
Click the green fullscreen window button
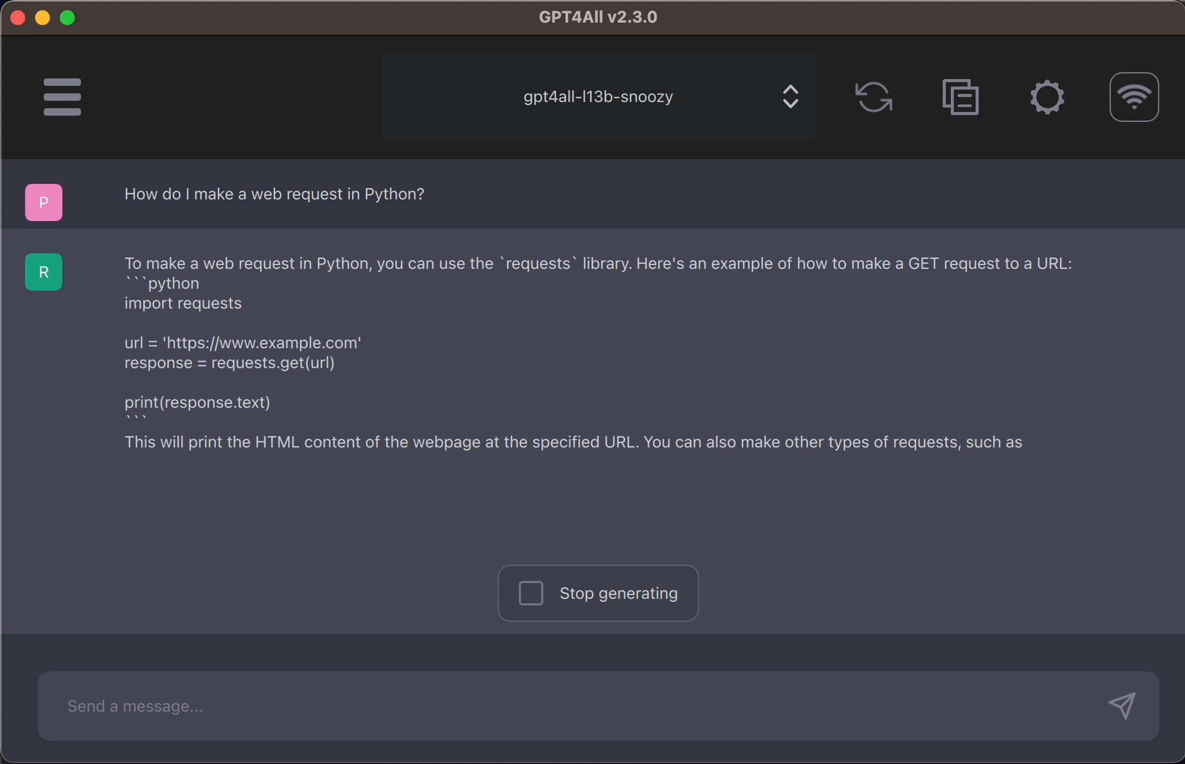(68, 18)
